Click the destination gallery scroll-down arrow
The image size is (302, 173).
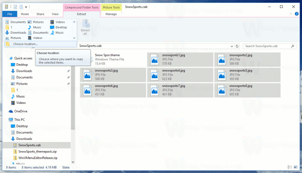click(x=74, y=38)
